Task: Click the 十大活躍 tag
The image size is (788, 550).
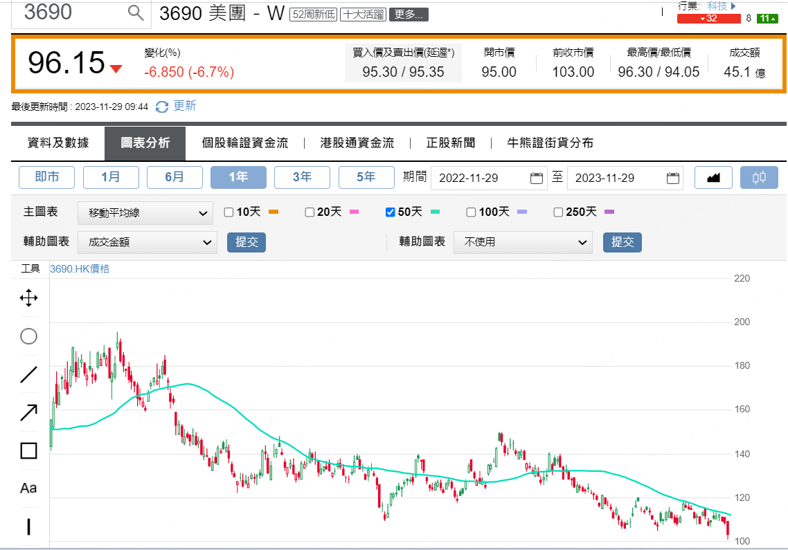Action: click(363, 15)
